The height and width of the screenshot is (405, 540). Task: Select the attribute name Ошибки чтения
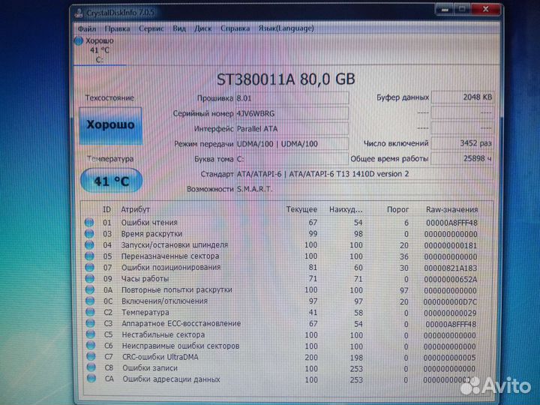(x=149, y=223)
